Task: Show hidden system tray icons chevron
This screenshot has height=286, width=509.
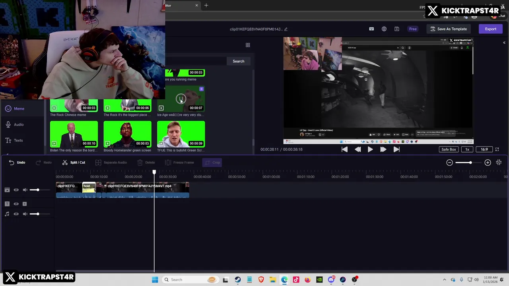Action: 445,280
